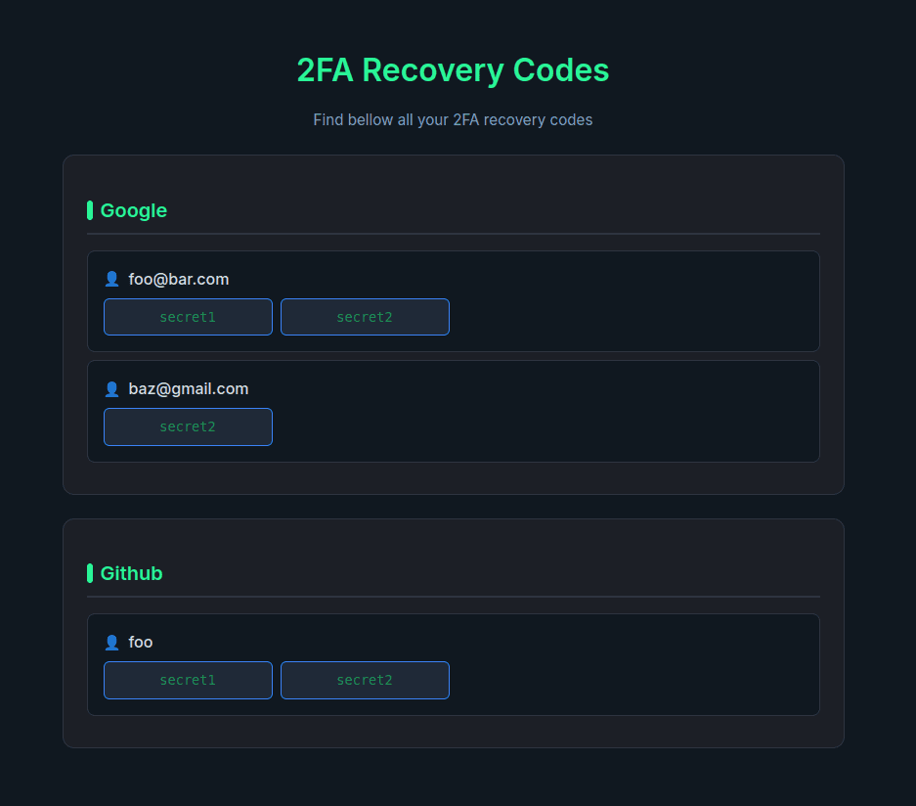
Task: Select the Github section heading
Action: [x=132, y=573]
